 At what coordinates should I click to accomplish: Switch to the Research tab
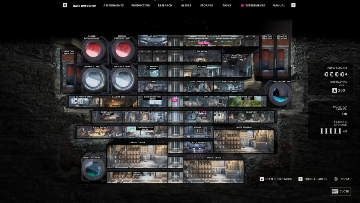165,5
